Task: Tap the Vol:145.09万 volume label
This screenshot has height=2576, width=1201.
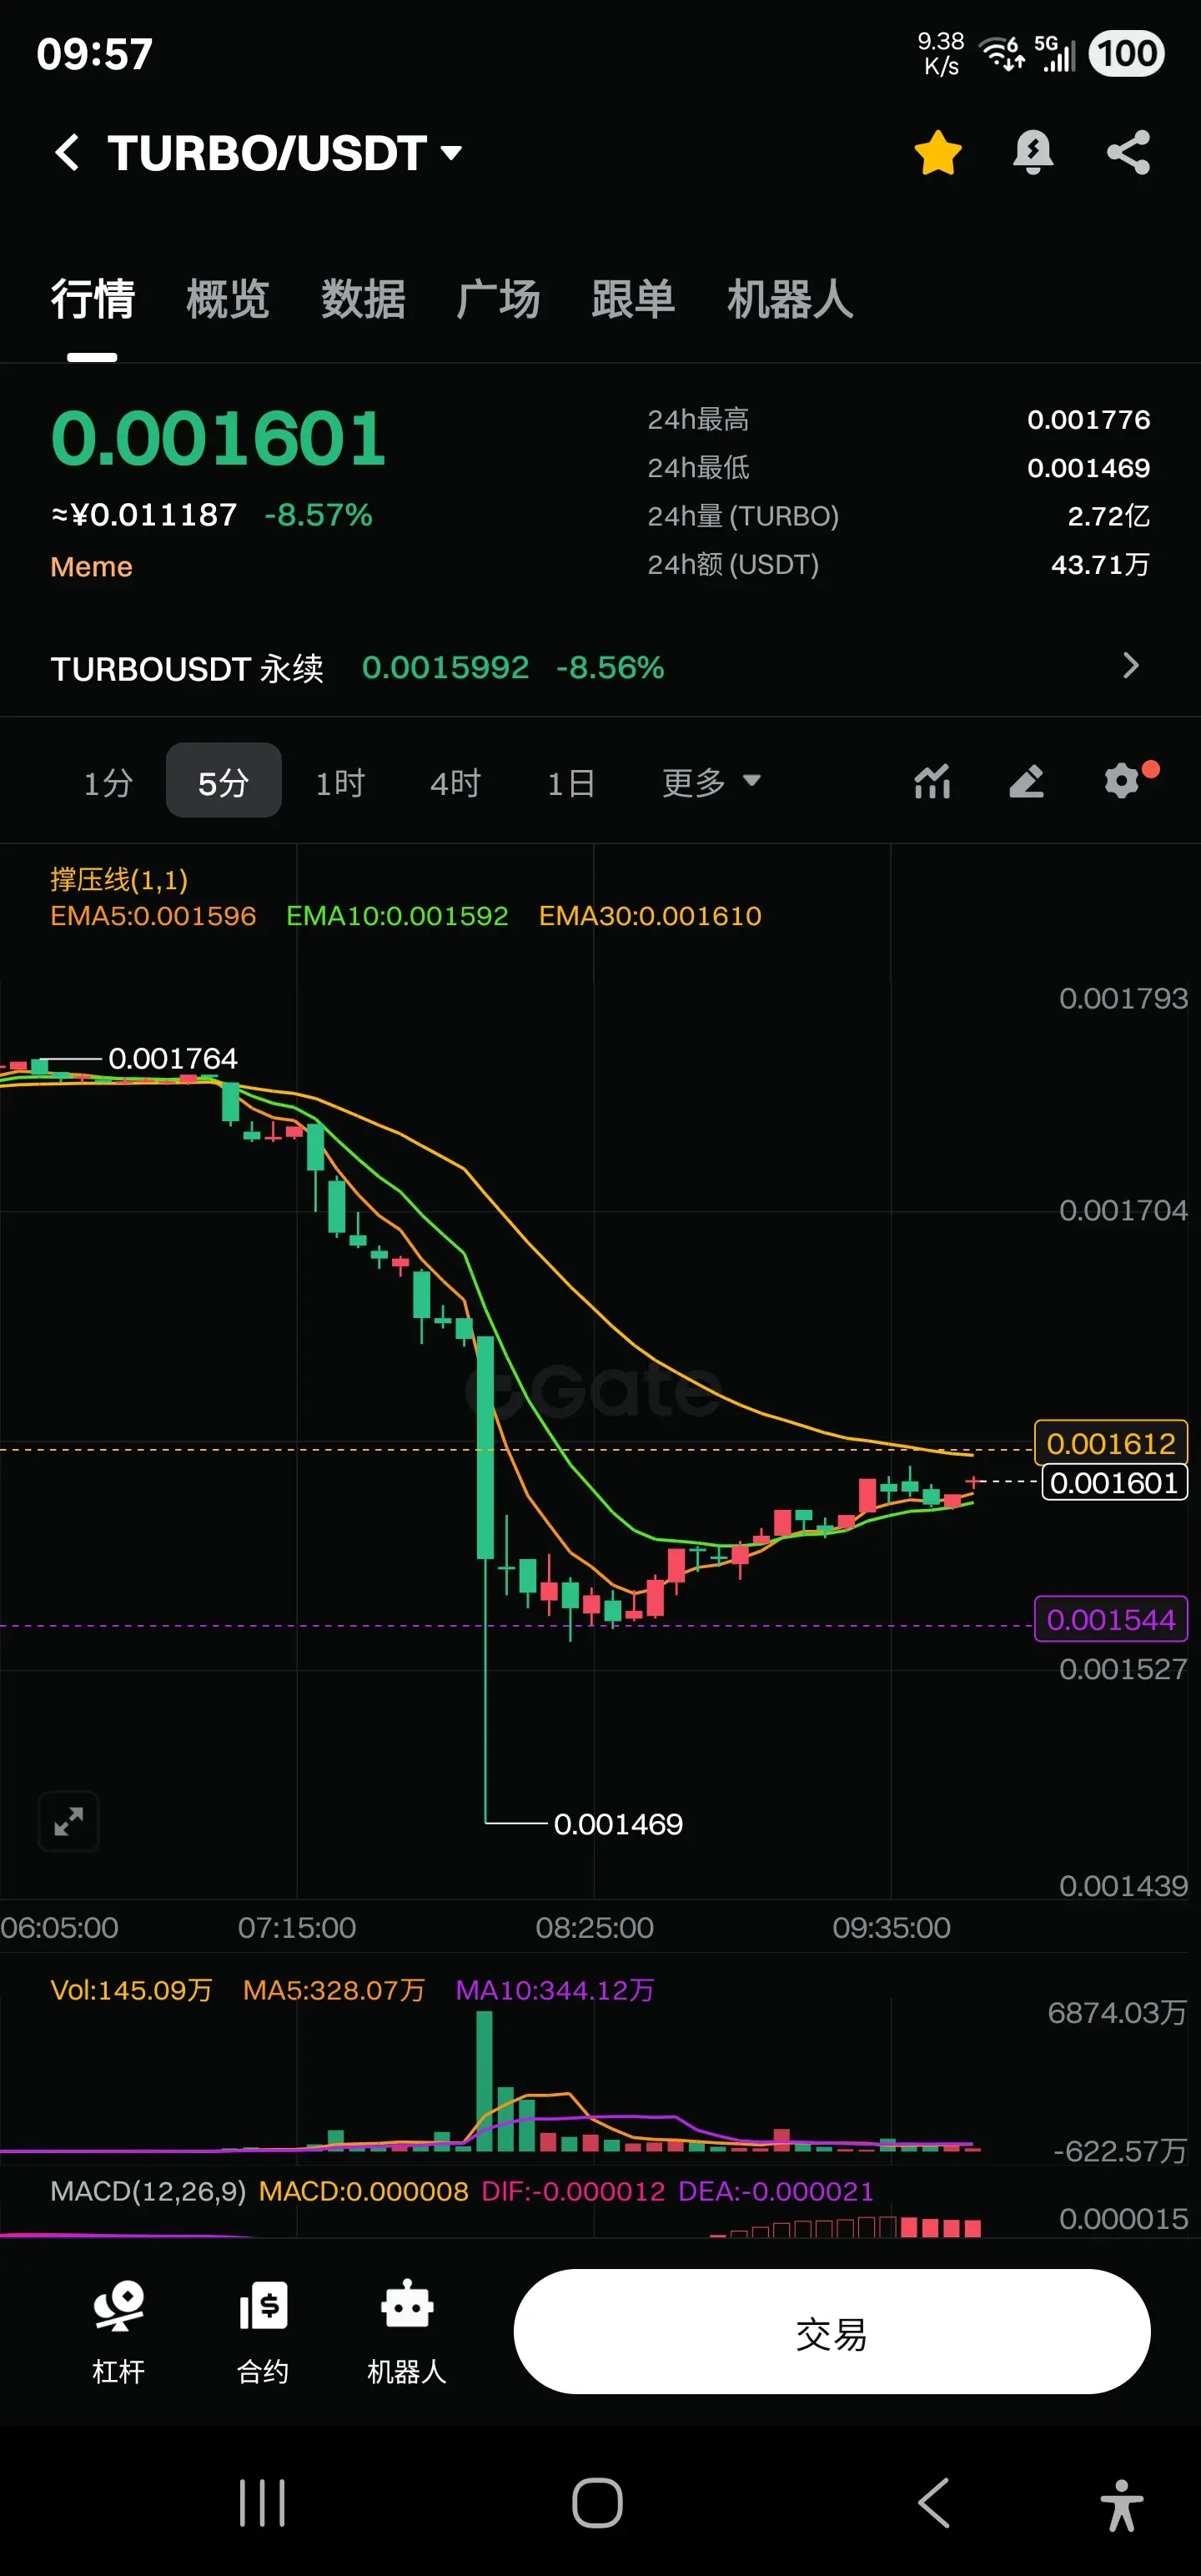Action: pyautogui.click(x=131, y=1990)
